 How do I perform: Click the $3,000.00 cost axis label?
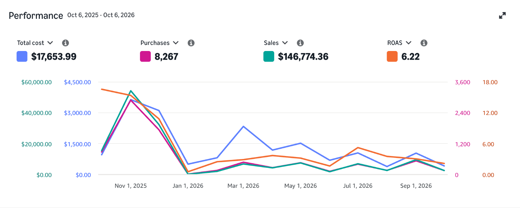[x=78, y=113]
